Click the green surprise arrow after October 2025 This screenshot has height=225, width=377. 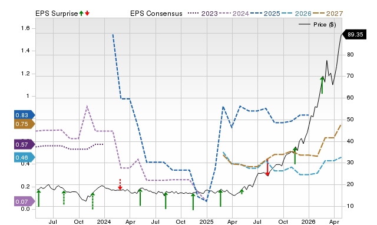coord(295,155)
